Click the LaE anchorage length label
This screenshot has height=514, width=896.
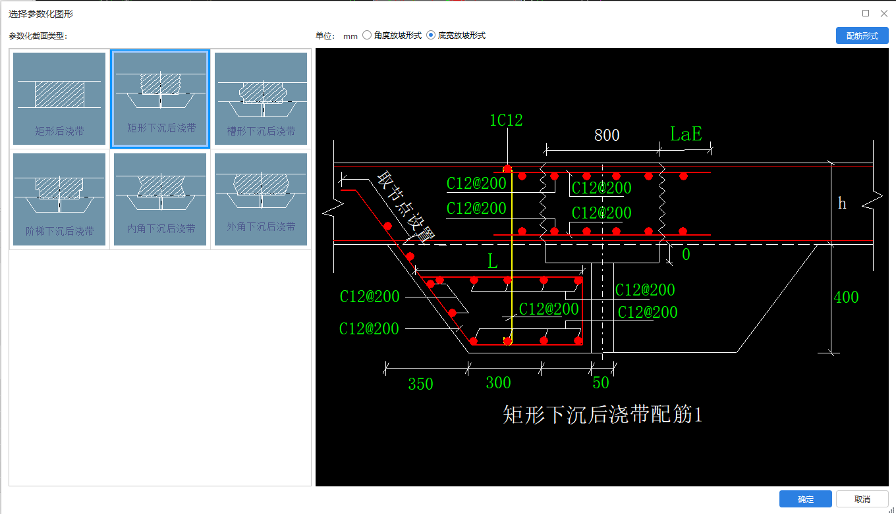click(686, 134)
